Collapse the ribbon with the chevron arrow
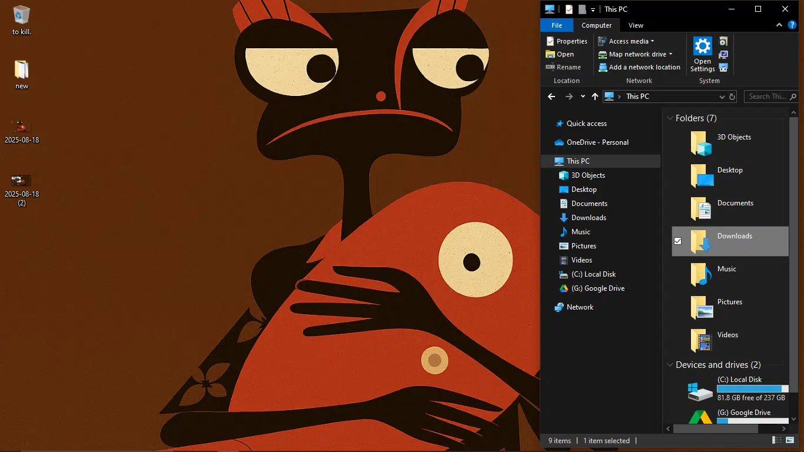 (779, 25)
